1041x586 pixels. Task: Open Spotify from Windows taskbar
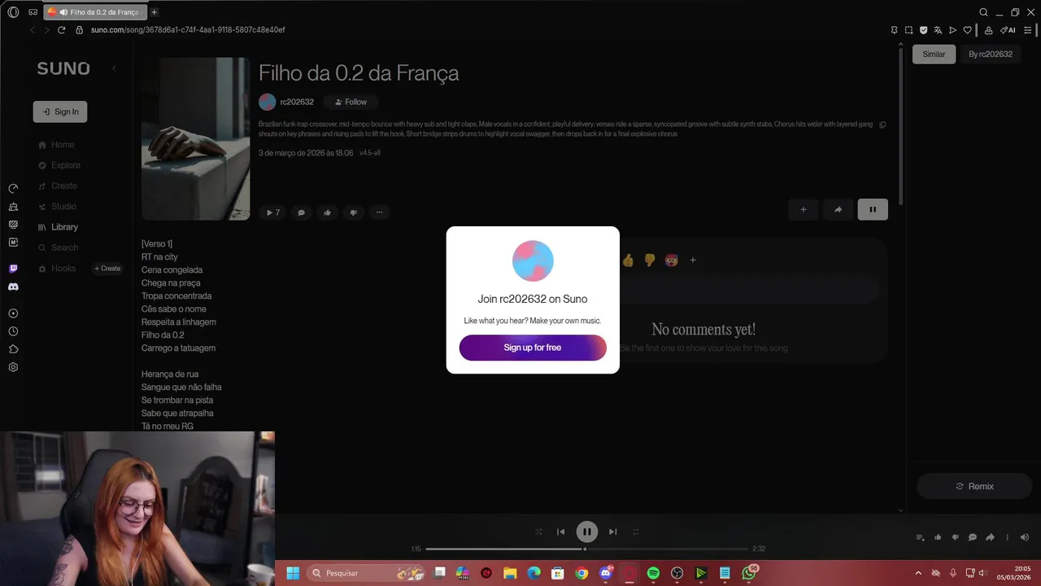pyautogui.click(x=653, y=573)
